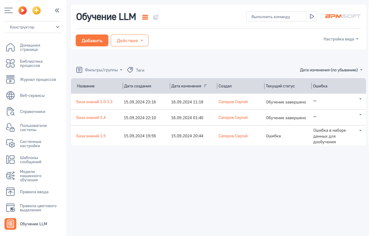Open the hamburger main menu icon
Image resolution: width=369 pixels, height=236 pixels.
coord(9,10)
